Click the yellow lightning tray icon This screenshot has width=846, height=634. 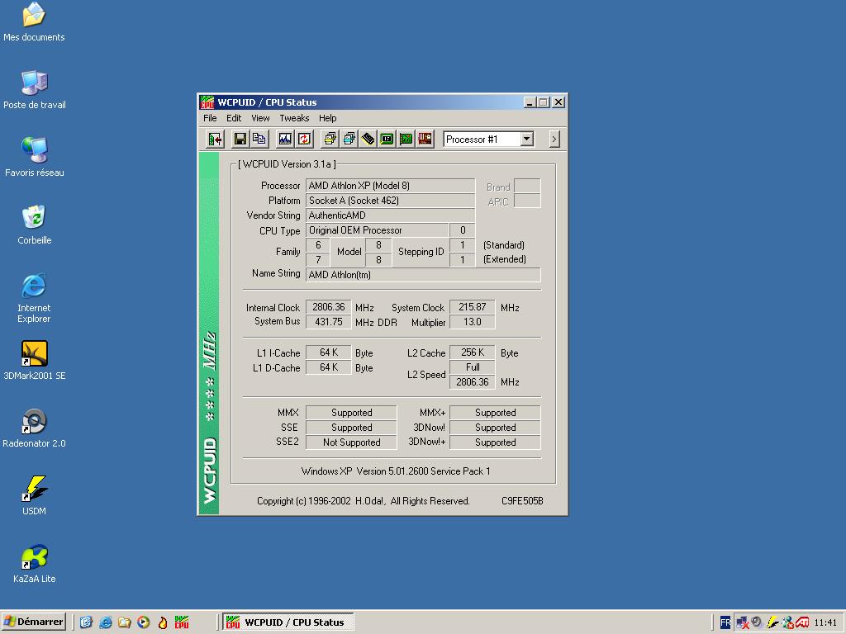pyautogui.click(x=772, y=622)
